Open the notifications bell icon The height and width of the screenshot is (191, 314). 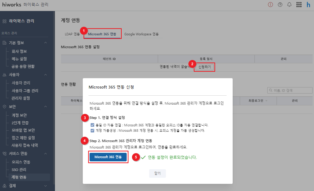pyautogui.click(x=289, y=5)
